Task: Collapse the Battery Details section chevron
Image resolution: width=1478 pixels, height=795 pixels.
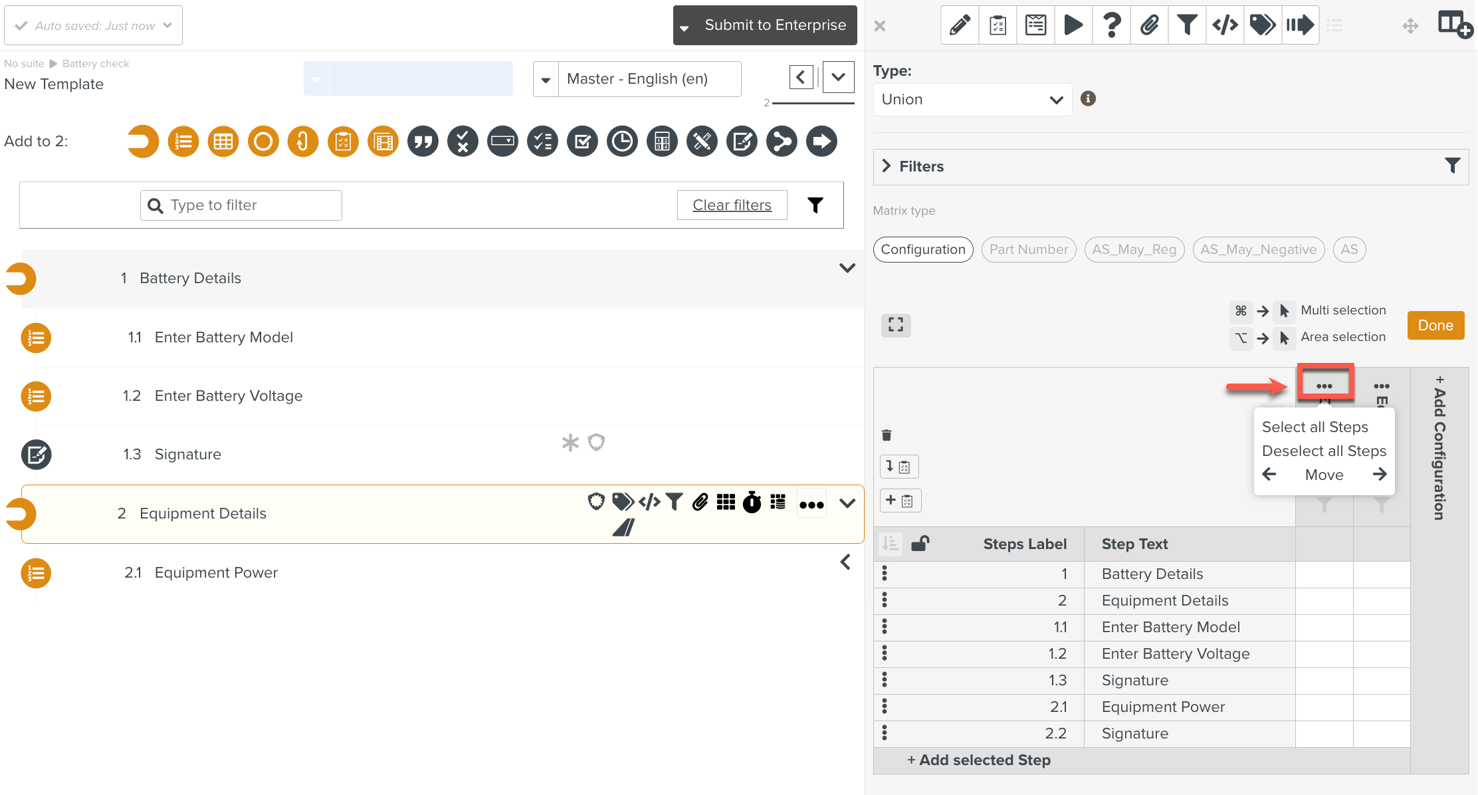Action: 847,268
